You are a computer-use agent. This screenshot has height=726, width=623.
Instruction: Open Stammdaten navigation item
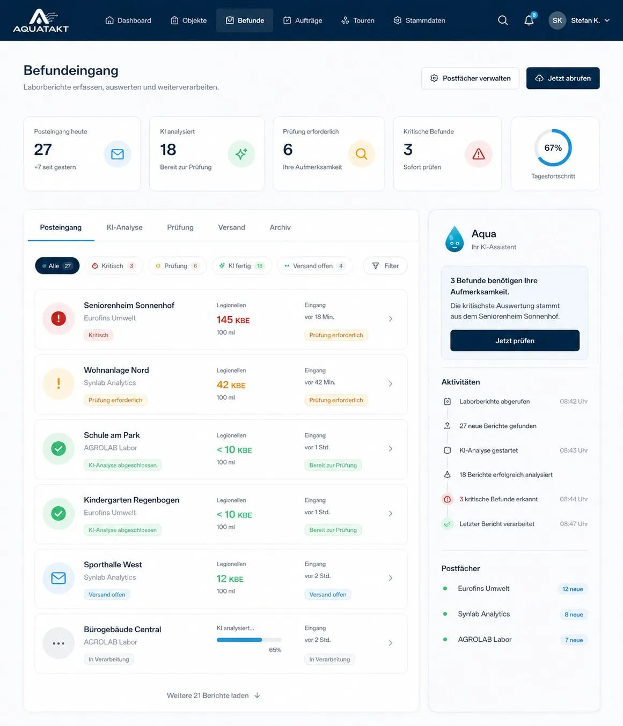pos(420,20)
